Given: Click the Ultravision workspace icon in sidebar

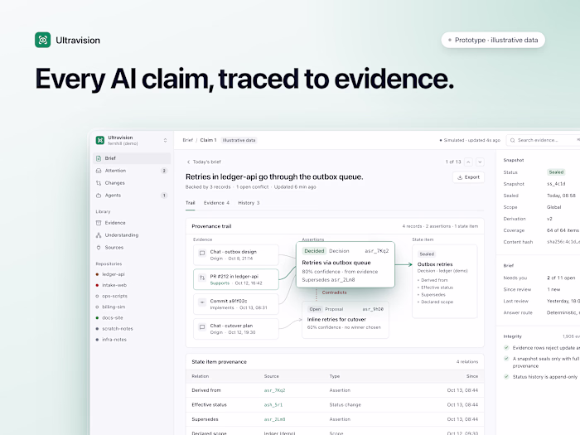Looking at the screenshot, I should pos(100,140).
